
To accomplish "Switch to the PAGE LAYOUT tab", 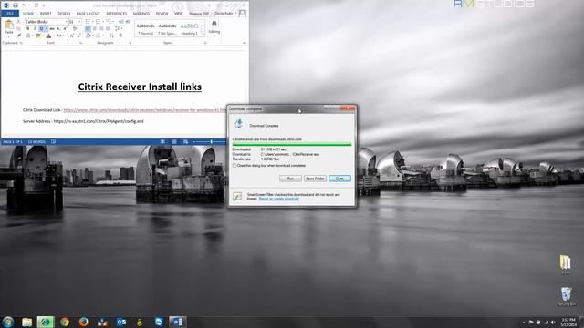I will point(88,14).
